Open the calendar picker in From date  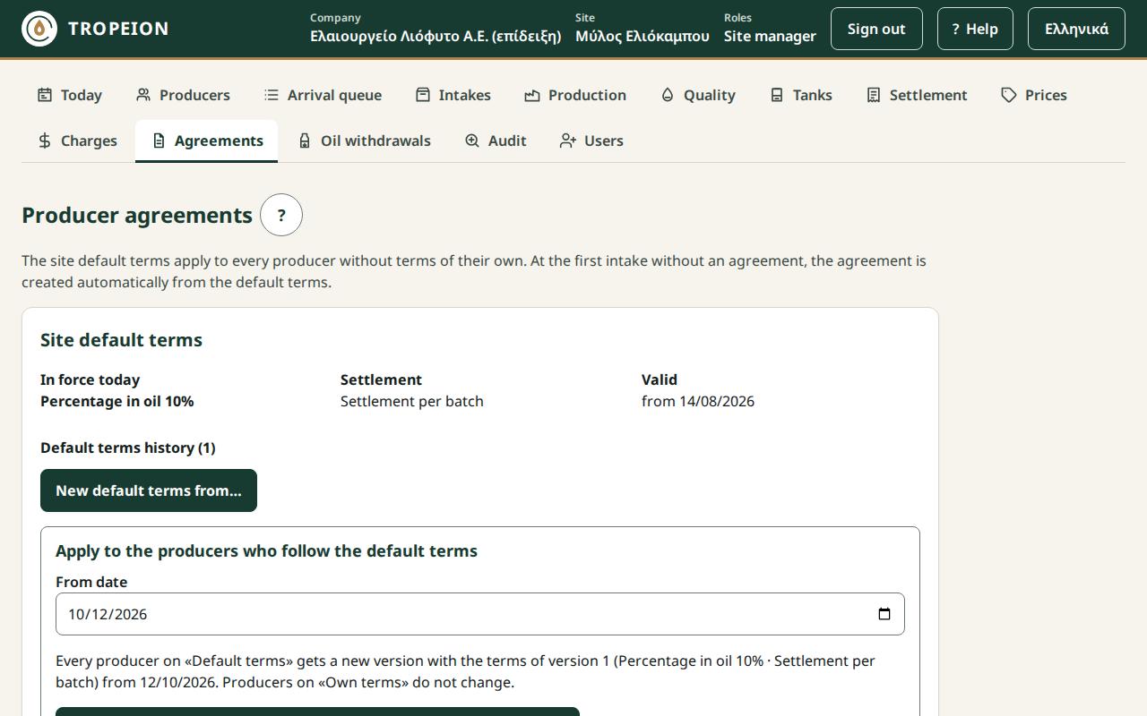click(x=884, y=614)
